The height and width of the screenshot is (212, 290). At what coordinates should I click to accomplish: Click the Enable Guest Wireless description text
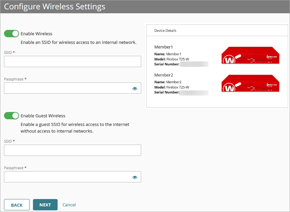[x=75, y=128]
